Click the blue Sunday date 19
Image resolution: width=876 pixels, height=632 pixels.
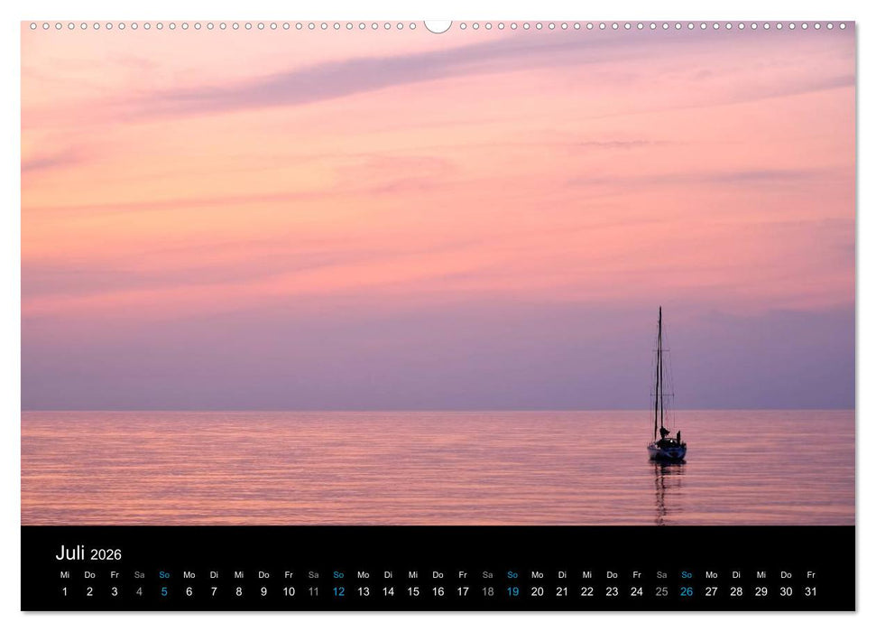[512, 591]
